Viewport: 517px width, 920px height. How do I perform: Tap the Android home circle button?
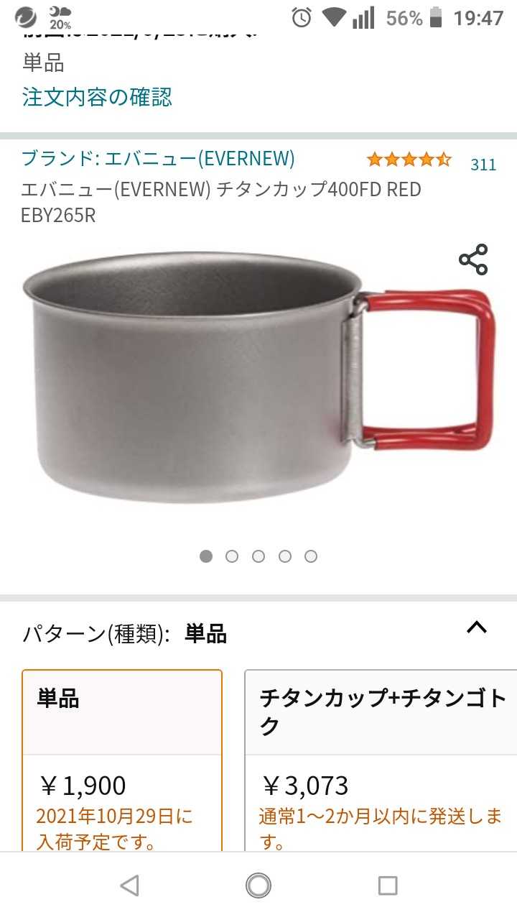pos(258,885)
